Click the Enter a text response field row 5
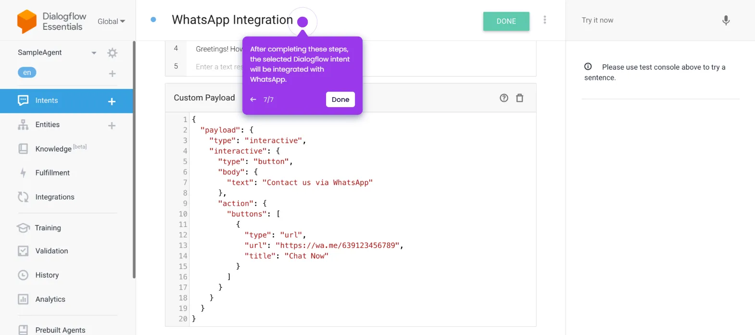Screen dimensions: 755x335 pyautogui.click(x=219, y=67)
